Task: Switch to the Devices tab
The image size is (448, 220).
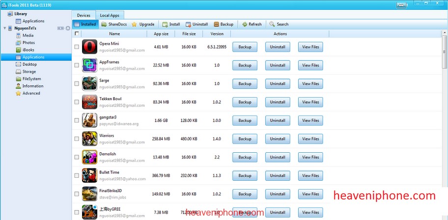Action: point(84,15)
